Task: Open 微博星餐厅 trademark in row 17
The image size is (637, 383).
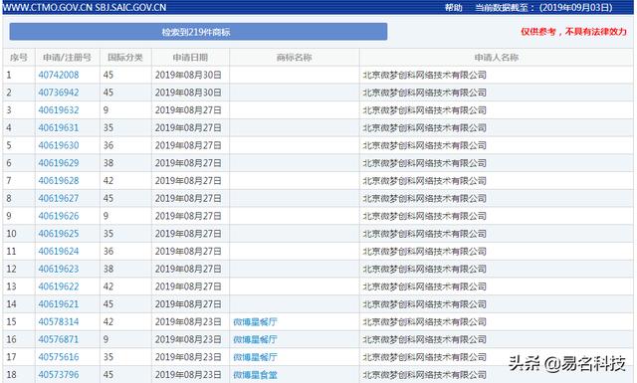Action: pyautogui.click(x=255, y=357)
